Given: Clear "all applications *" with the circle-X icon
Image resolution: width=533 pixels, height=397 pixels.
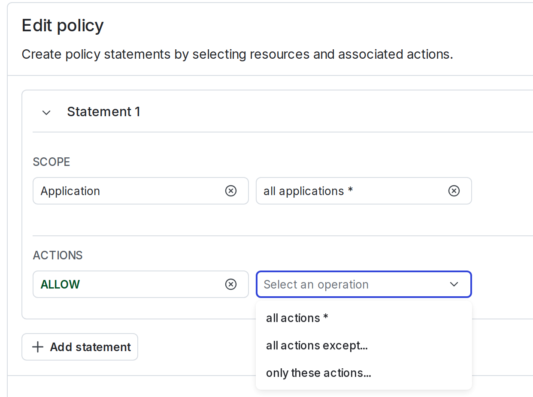Looking at the screenshot, I should 454,190.
